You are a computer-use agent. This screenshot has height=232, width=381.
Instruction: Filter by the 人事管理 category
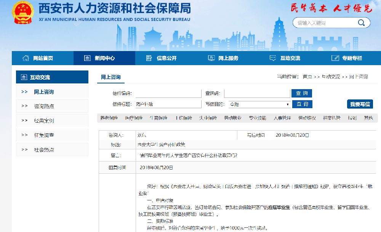click(282, 118)
